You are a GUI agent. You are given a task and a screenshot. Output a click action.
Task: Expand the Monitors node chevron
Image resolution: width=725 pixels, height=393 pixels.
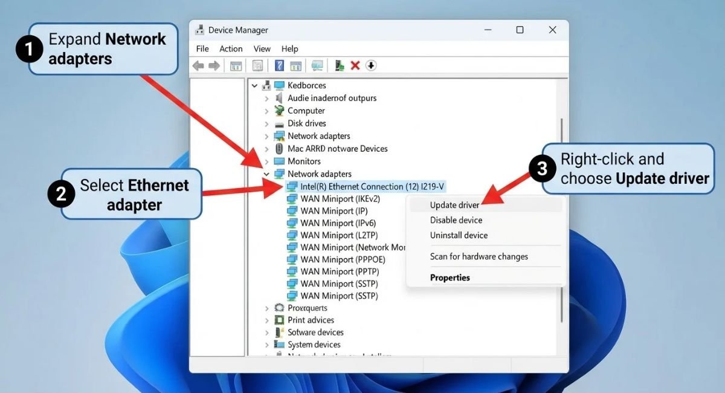click(266, 161)
